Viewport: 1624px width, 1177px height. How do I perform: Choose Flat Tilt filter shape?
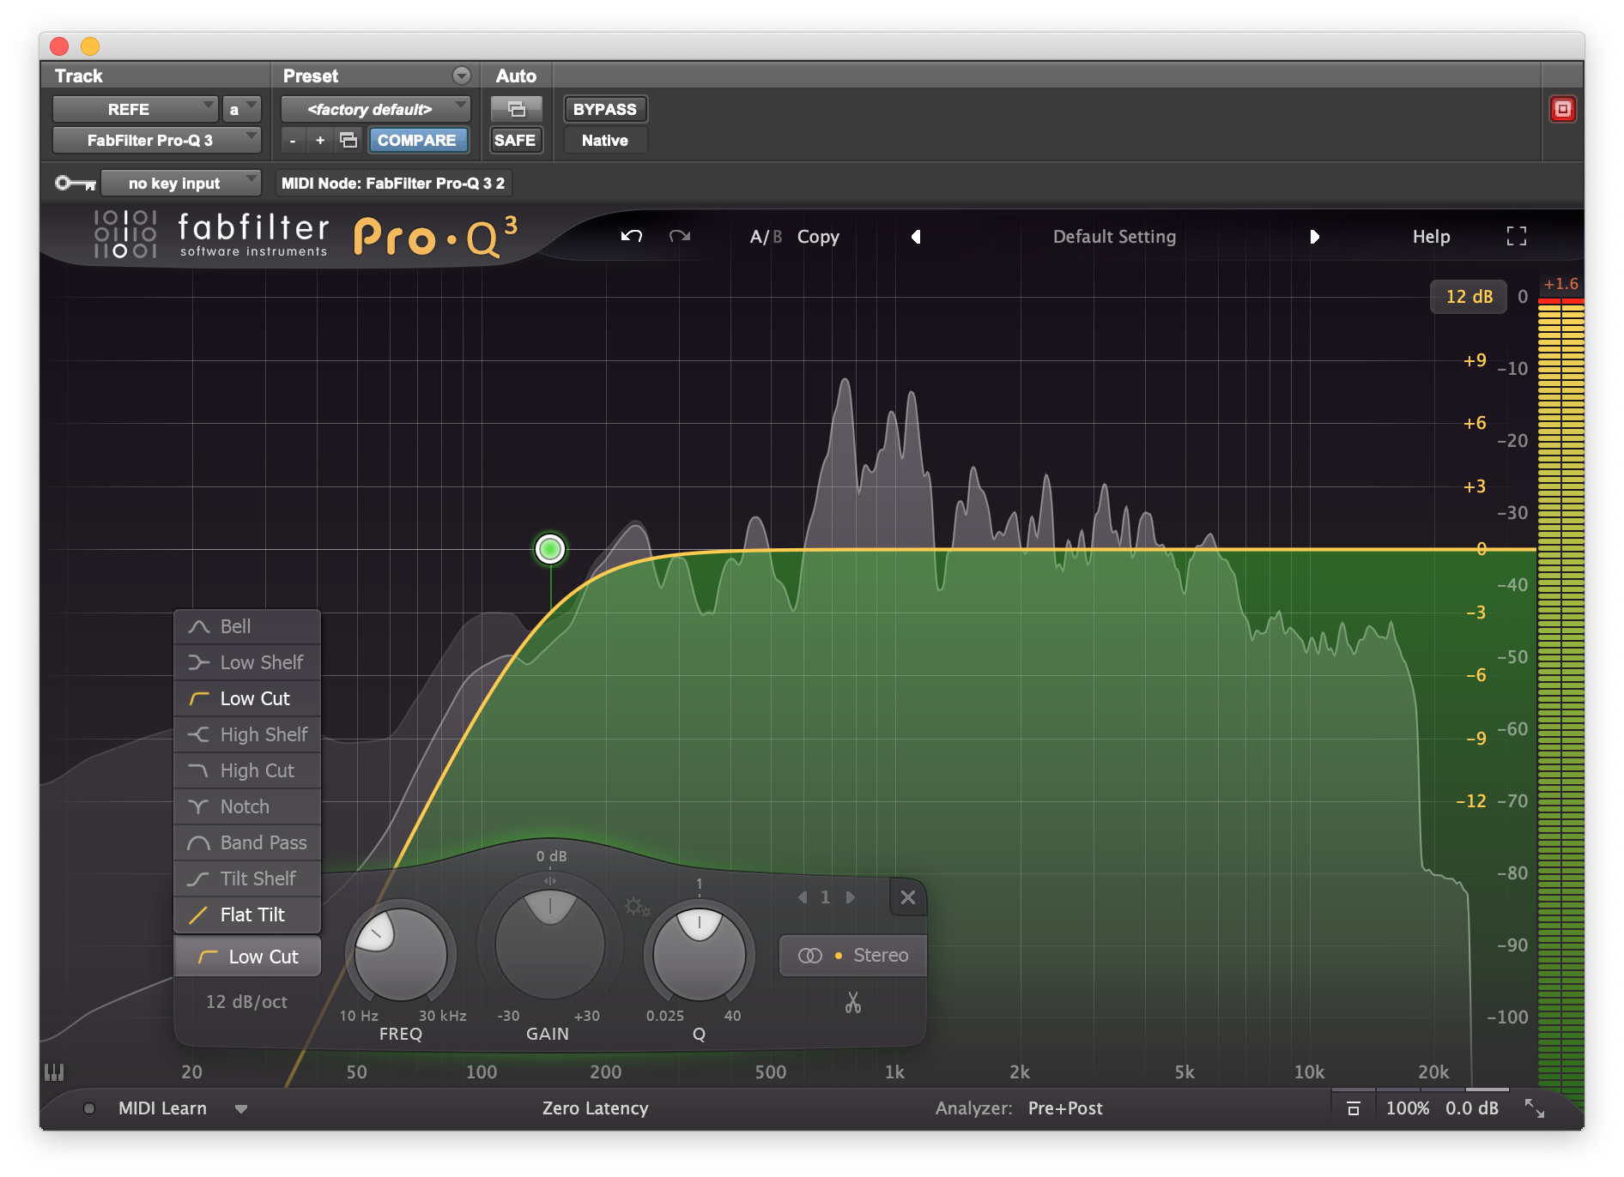[247, 914]
